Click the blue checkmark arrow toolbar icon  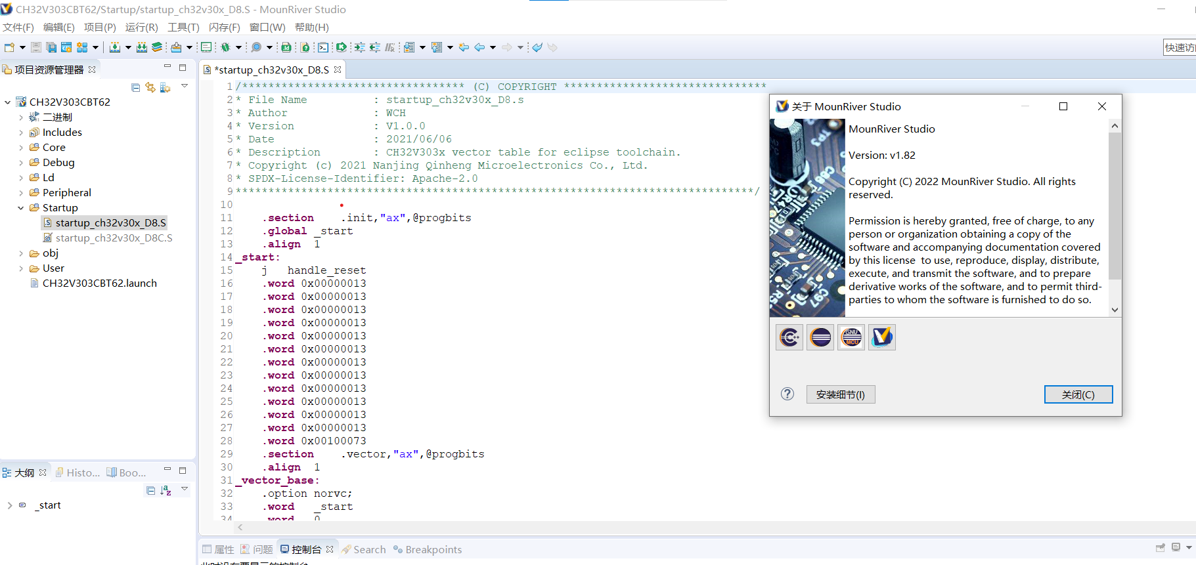537,47
